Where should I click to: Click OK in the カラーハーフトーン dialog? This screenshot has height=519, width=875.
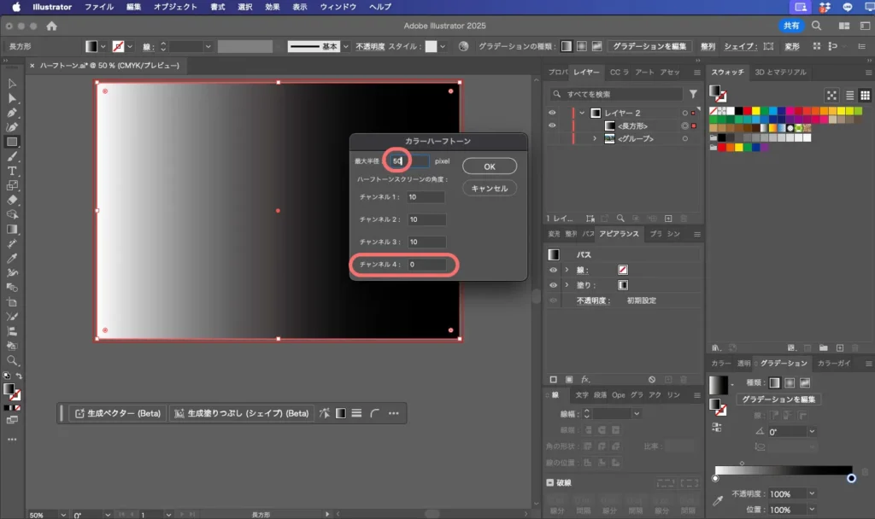pos(490,166)
